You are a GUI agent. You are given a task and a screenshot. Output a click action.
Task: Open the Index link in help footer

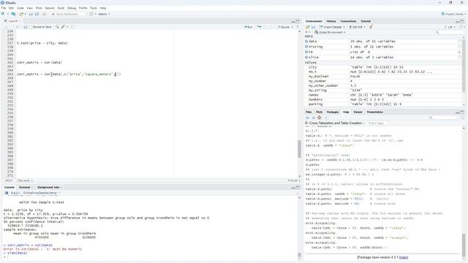click(404, 257)
